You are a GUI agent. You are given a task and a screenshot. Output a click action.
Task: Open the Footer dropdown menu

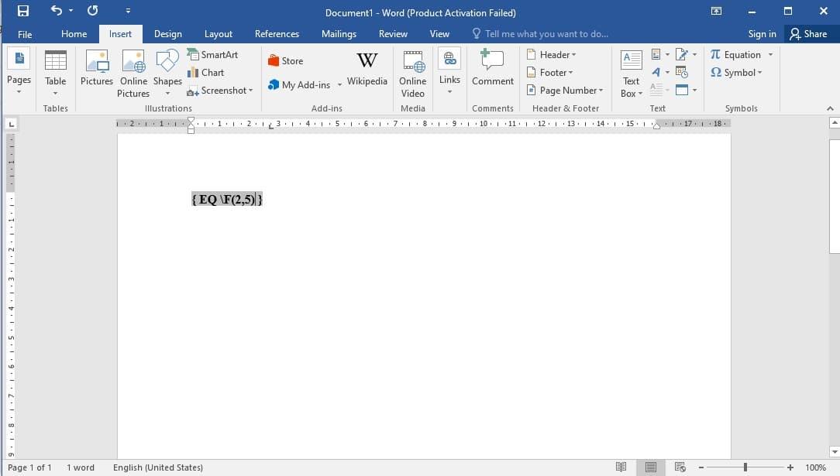[x=551, y=72]
